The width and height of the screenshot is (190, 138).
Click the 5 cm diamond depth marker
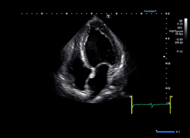pos(166,38)
